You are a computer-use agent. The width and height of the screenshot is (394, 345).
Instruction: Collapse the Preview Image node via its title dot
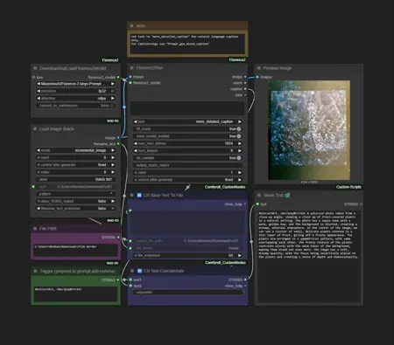tap(259, 68)
